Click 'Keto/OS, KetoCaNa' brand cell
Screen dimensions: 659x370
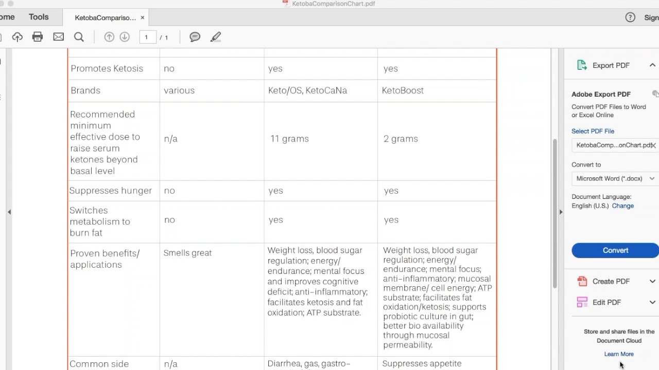pyautogui.click(x=307, y=90)
